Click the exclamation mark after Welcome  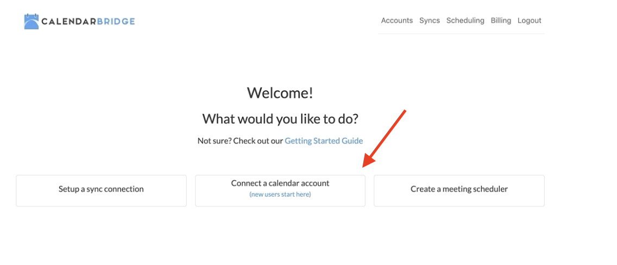[311, 93]
